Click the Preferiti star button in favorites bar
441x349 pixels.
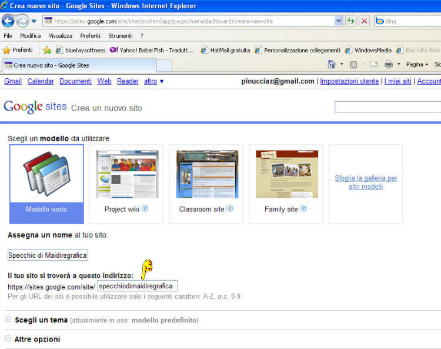[18, 50]
